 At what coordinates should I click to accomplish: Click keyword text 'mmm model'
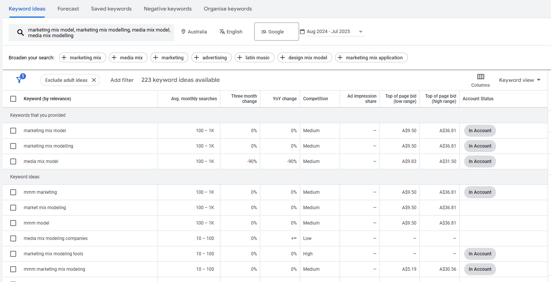(36, 223)
